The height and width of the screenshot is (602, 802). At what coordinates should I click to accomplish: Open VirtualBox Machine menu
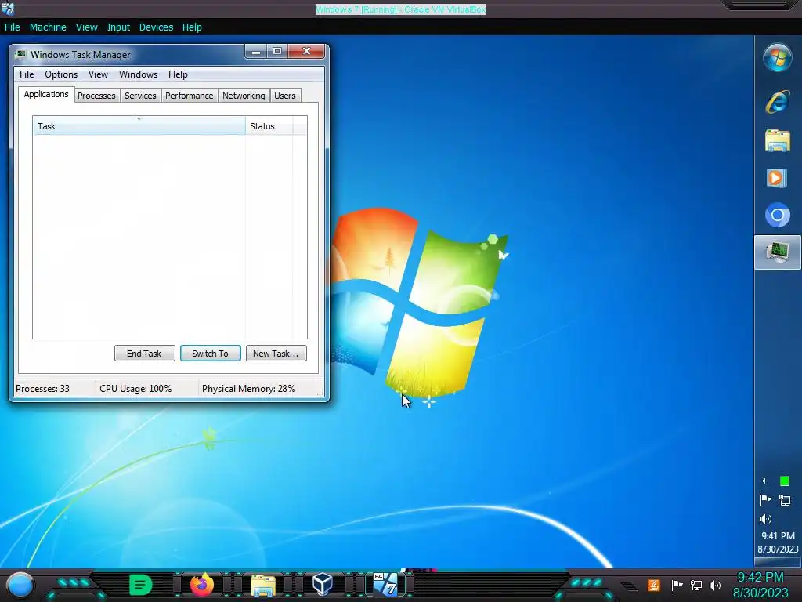[48, 27]
